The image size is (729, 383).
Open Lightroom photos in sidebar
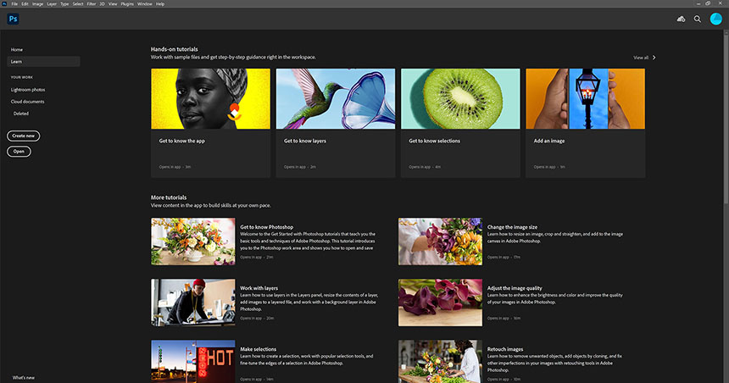[x=28, y=90]
